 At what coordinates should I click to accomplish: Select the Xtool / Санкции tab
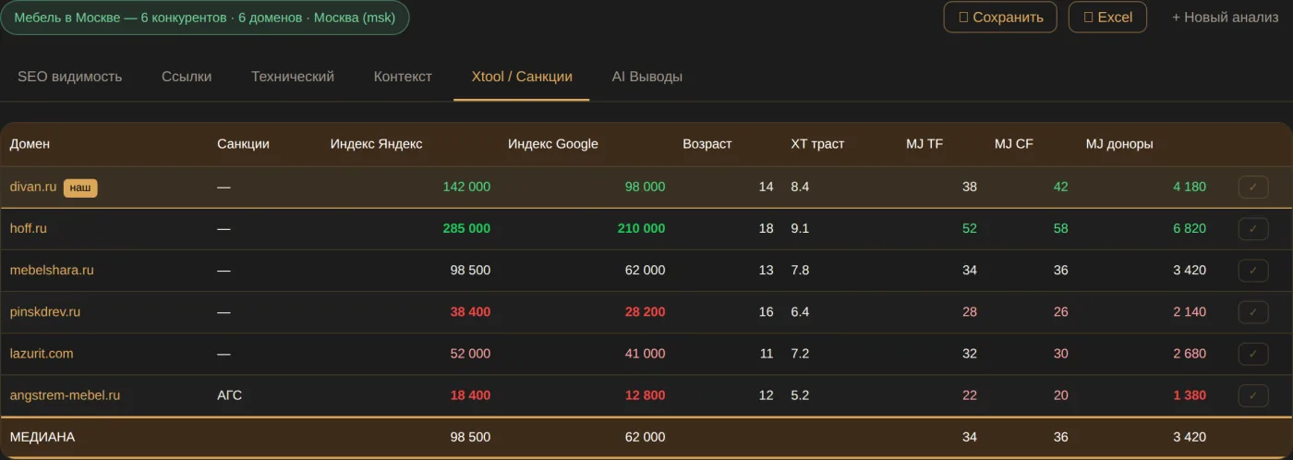tap(522, 77)
